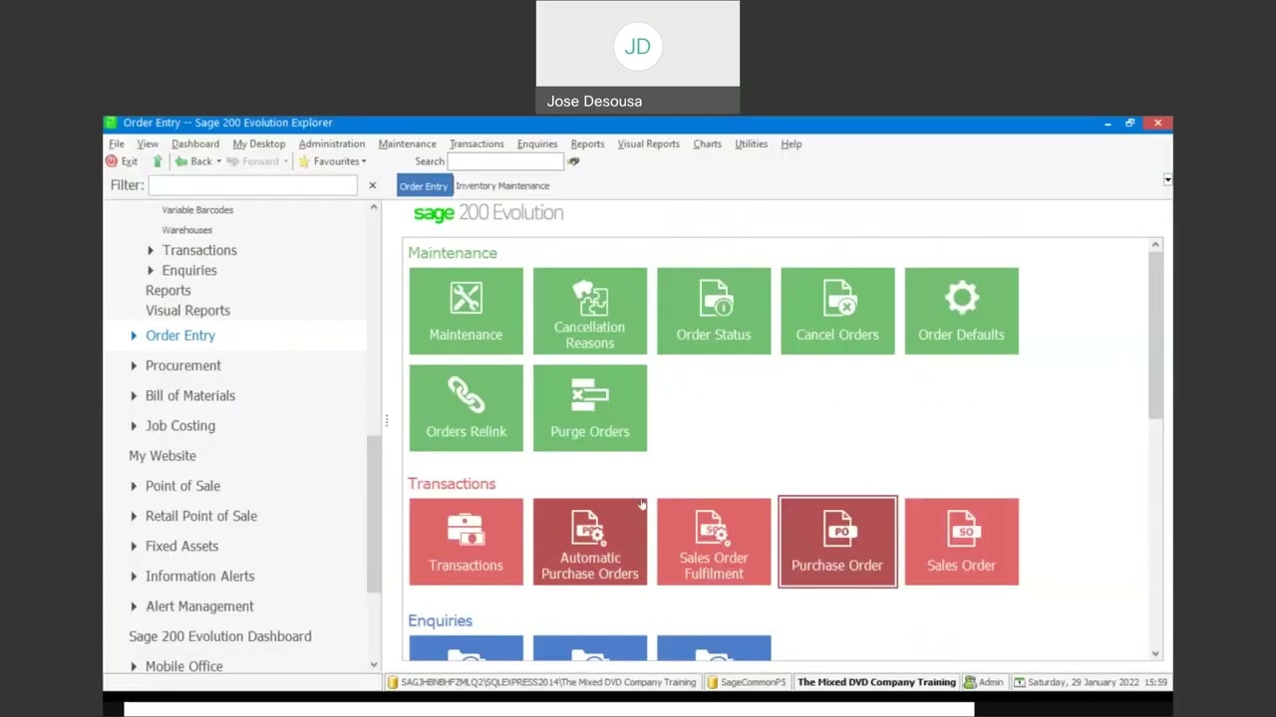
Task: Go Back using the green arrow button
Action: click(x=193, y=161)
